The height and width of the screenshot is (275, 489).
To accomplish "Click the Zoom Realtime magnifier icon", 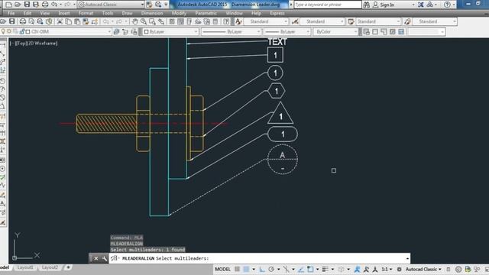I will pos(144,21).
